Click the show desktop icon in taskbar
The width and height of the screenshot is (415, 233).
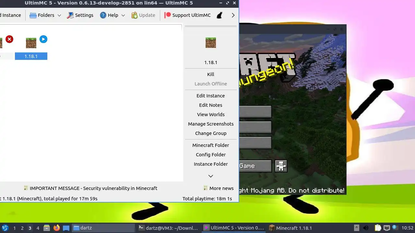coord(66,228)
